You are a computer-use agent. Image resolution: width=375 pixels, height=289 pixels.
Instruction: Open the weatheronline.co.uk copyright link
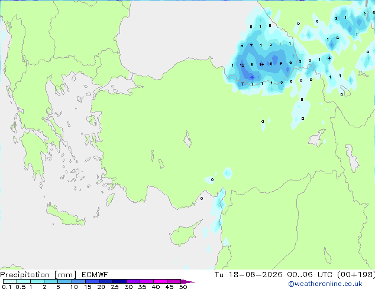coord(325,284)
